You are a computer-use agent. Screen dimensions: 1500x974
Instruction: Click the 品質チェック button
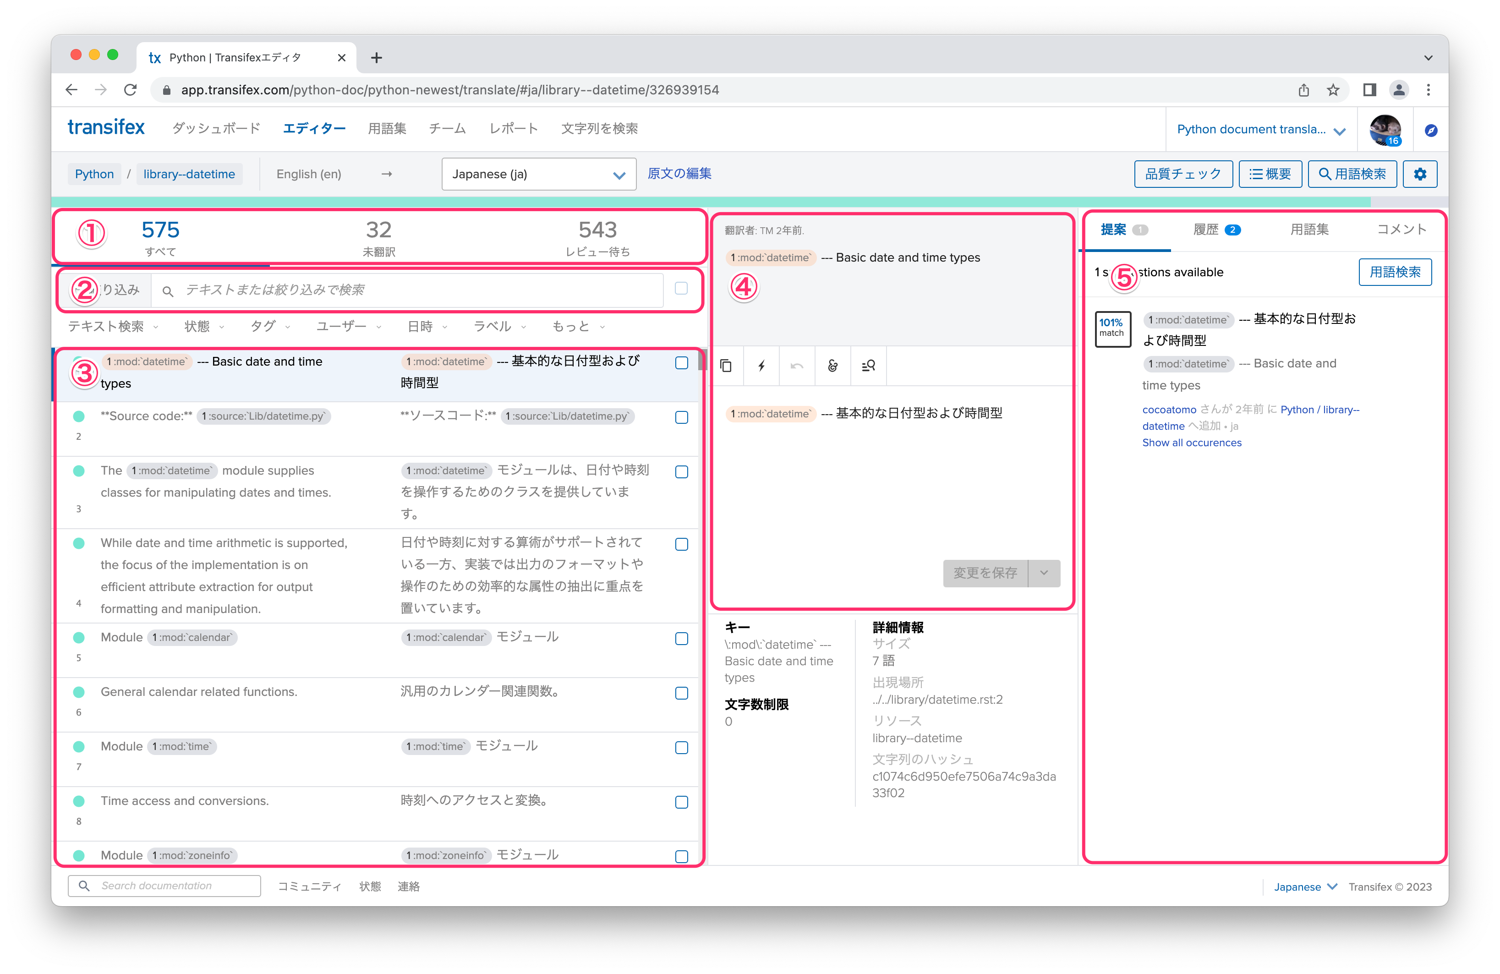[x=1182, y=174]
